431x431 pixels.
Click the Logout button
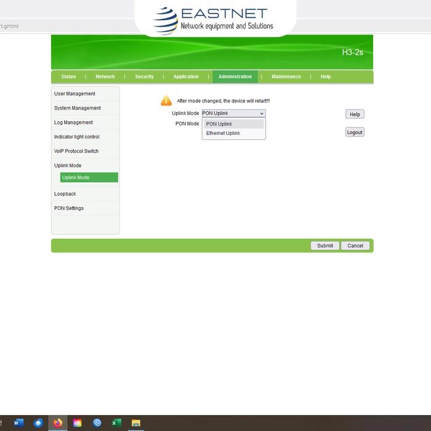pos(355,132)
